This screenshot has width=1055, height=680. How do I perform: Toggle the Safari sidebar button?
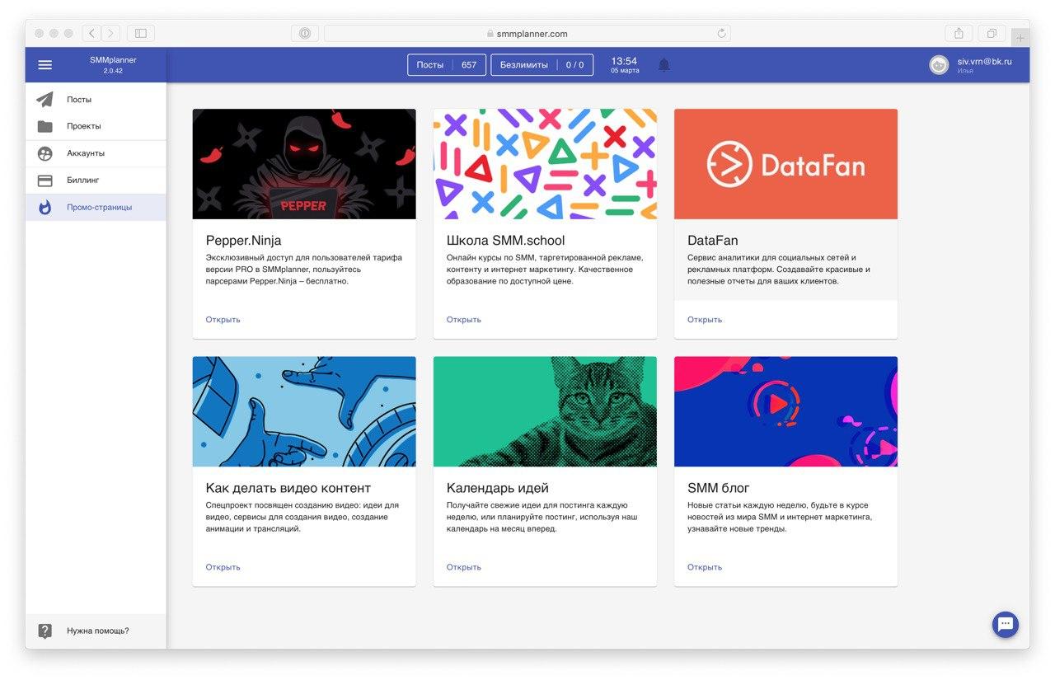141,34
